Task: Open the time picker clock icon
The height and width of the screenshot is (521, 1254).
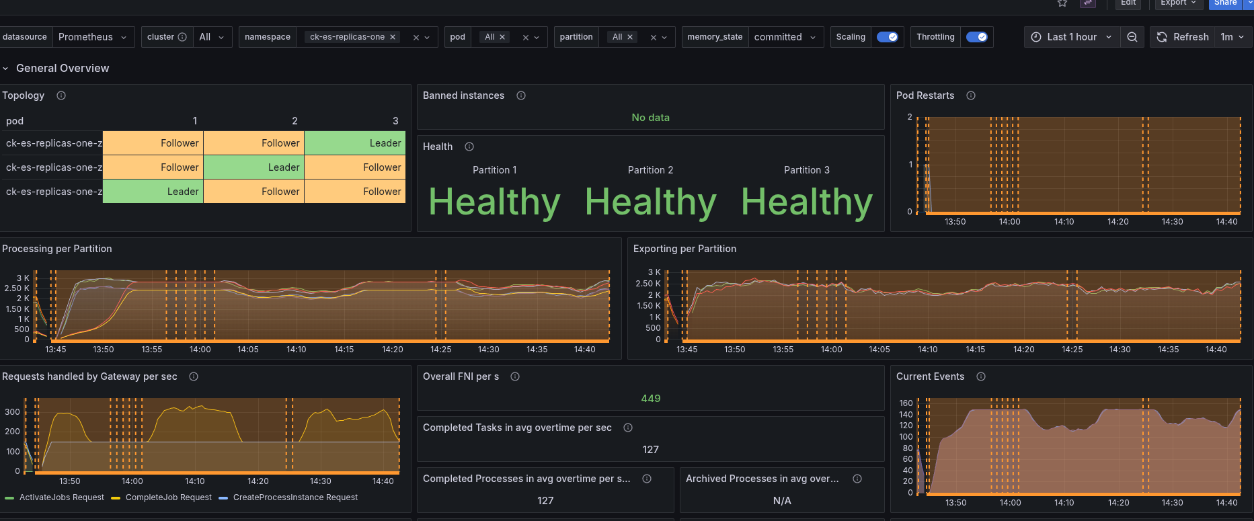Action: [x=1036, y=37]
